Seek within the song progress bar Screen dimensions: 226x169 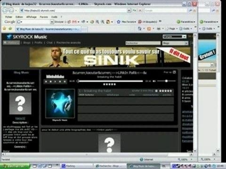[x=111, y=81]
